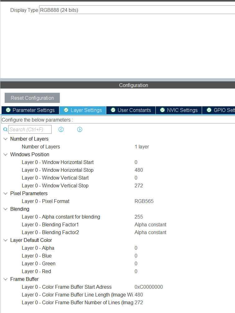Viewport: 235px width, 313px height.
Task: Go to previous search result arrow
Action: 61,129
